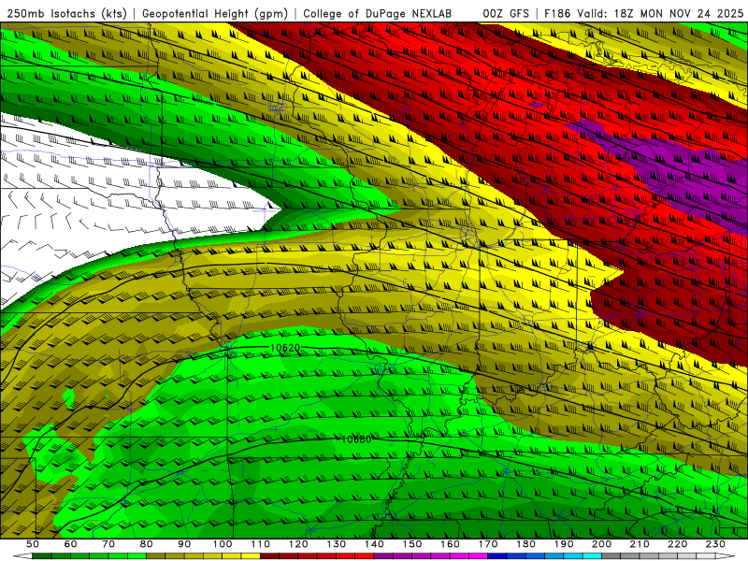This screenshot has width=748, height=561.
Task: Click the 70 label on the color scale
Action: coord(108,544)
